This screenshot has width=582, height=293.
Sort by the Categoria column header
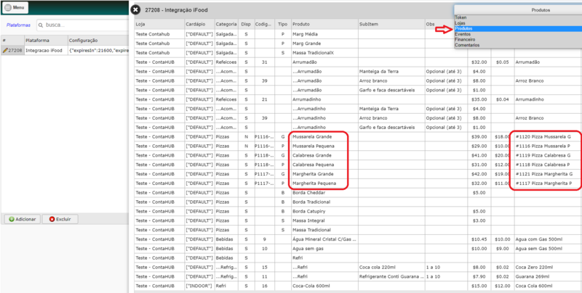click(x=226, y=24)
